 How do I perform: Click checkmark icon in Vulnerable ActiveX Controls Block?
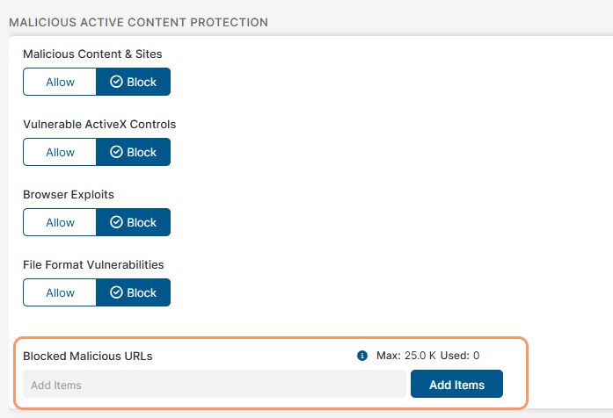click(x=116, y=152)
